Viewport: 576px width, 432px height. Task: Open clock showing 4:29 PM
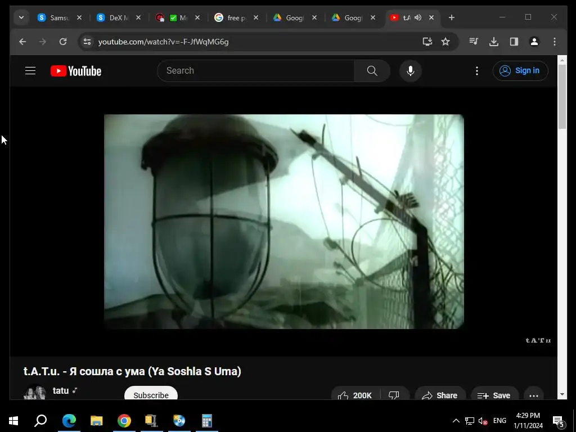528,421
